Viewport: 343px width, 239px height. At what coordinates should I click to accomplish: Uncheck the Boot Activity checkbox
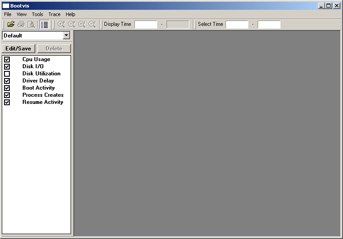[7, 88]
